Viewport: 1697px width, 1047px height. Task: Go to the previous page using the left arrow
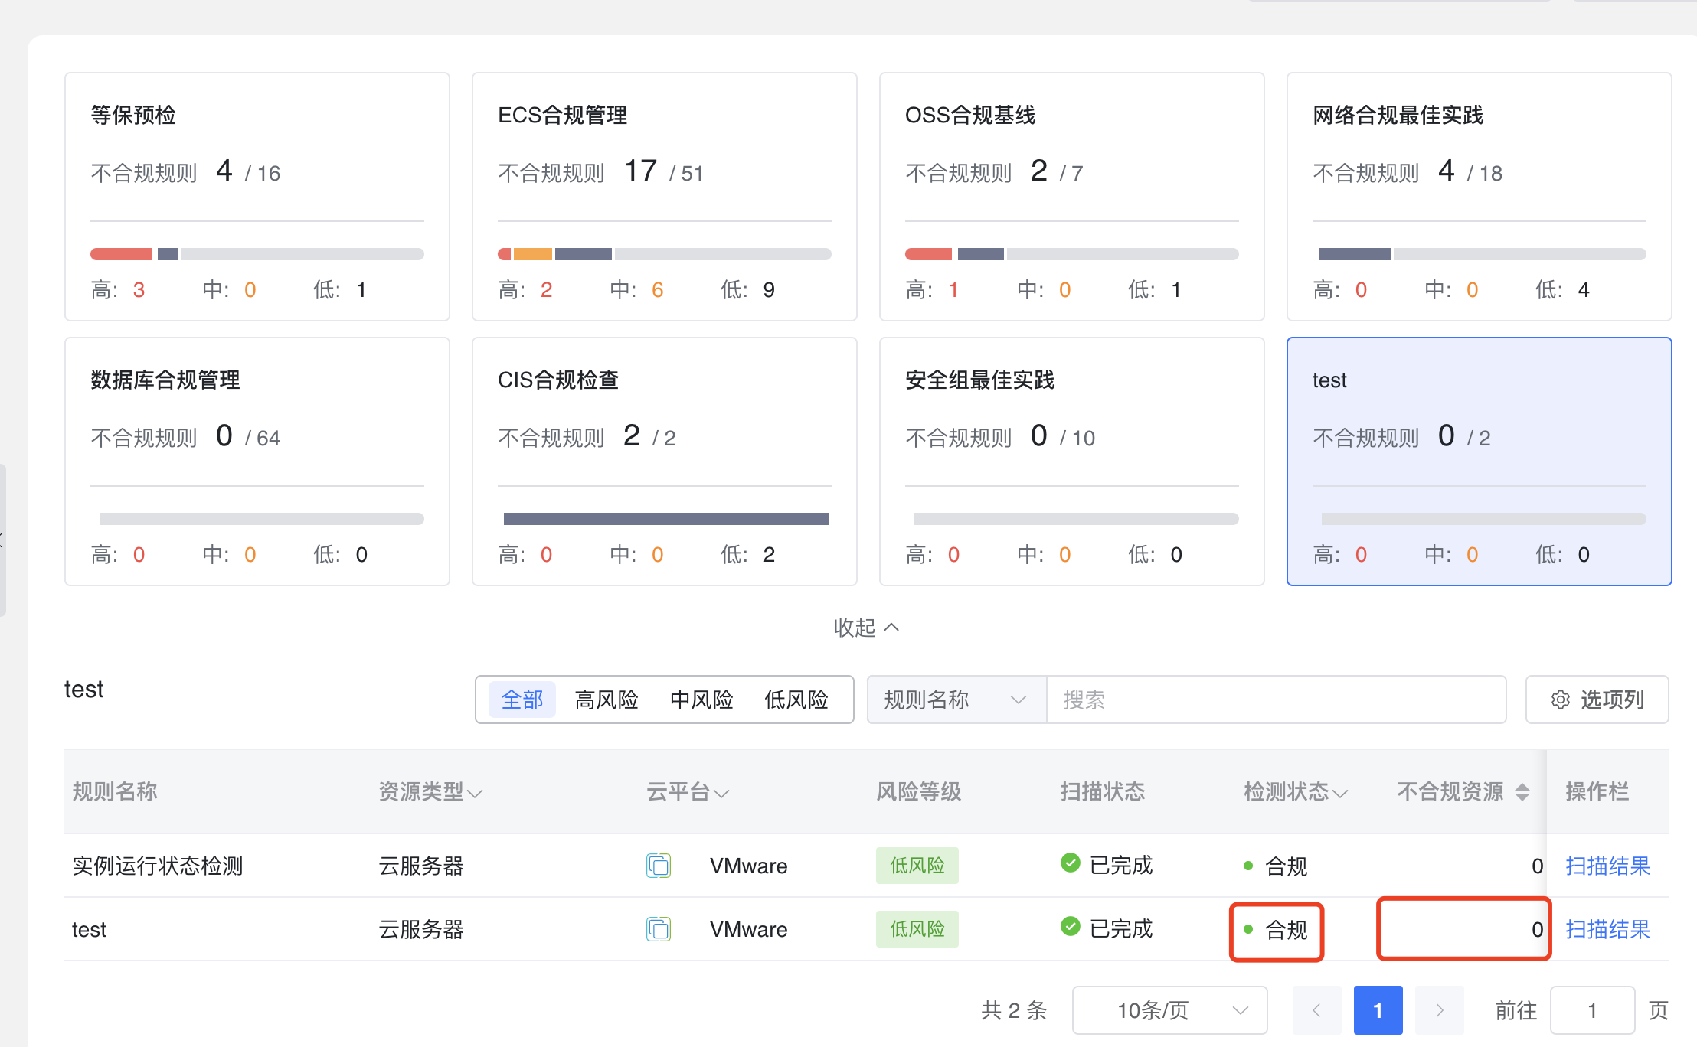click(x=1316, y=1010)
